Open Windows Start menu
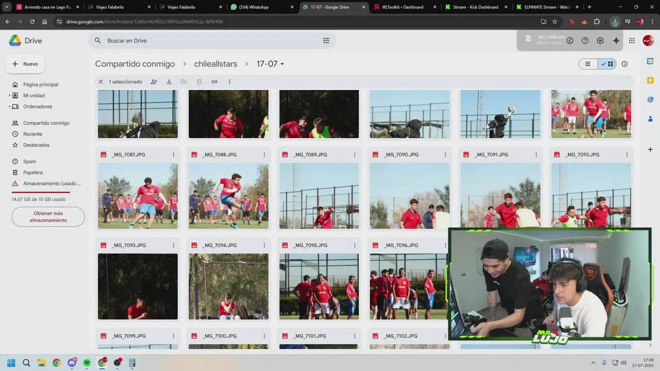 click(11, 363)
